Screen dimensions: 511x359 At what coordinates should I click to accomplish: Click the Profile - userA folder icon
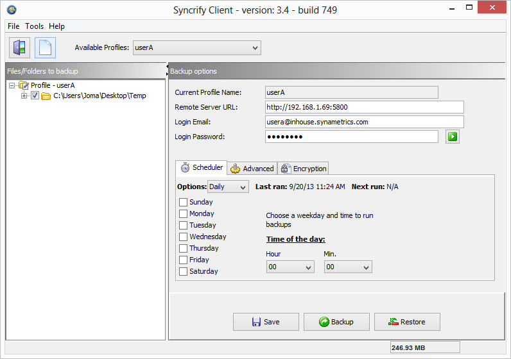[24, 85]
